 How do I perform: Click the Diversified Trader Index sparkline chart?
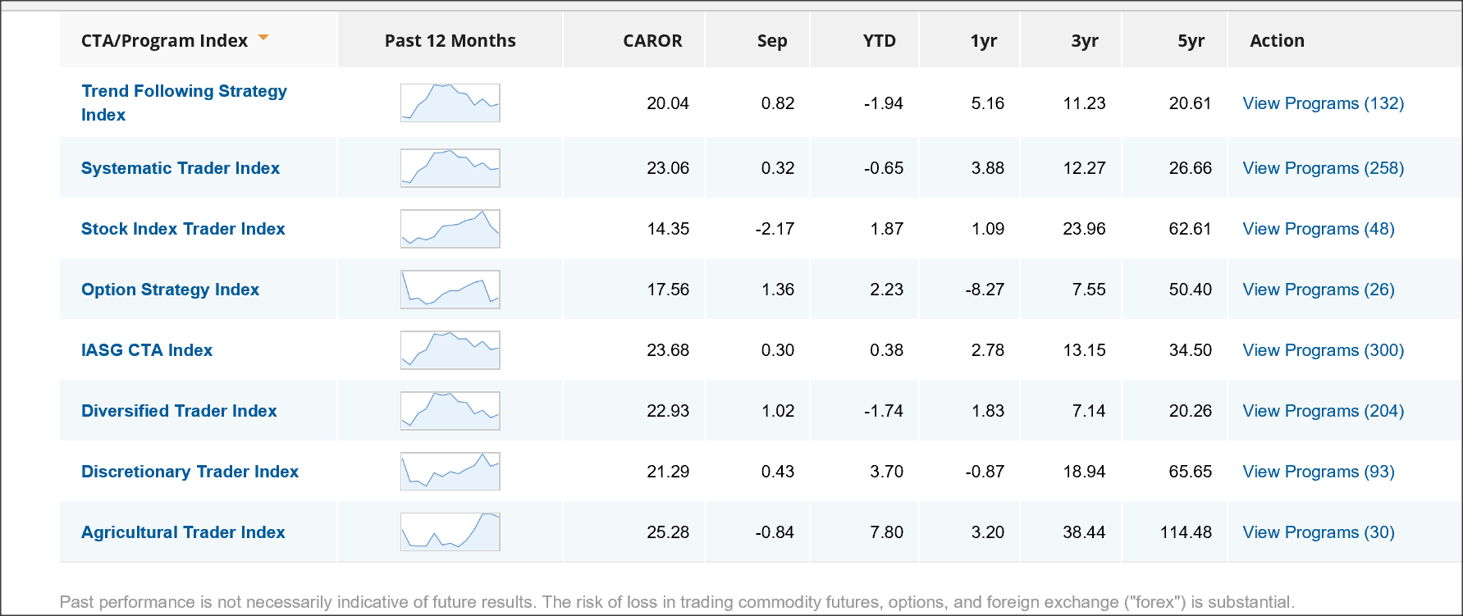[x=450, y=411]
